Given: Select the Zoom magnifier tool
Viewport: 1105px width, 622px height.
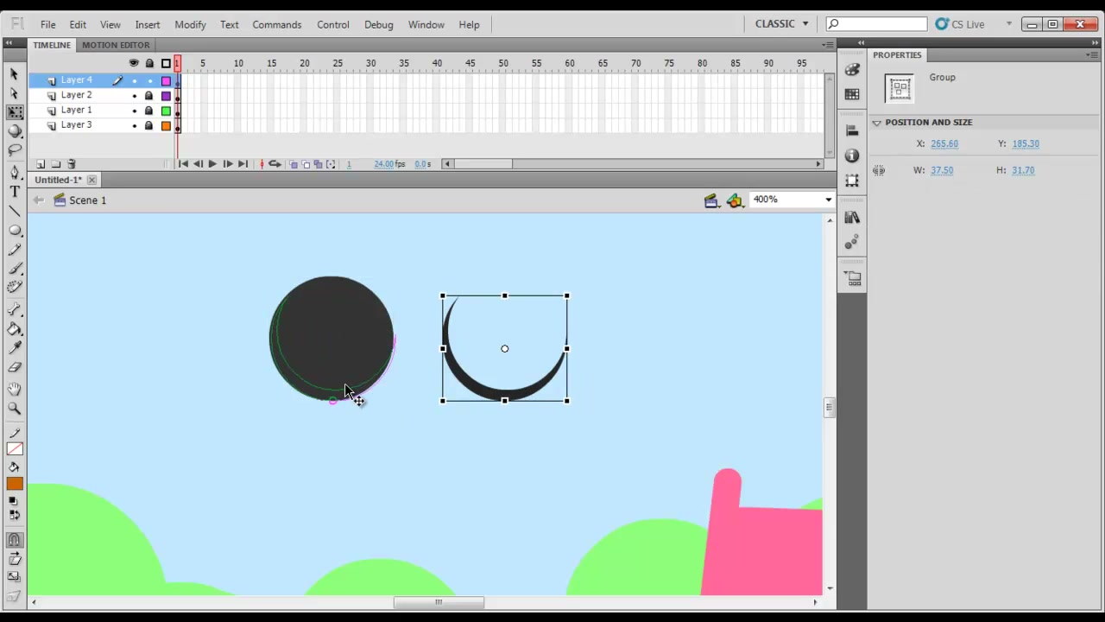Looking at the screenshot, I should pyautogui.click(x=15, y=409).
